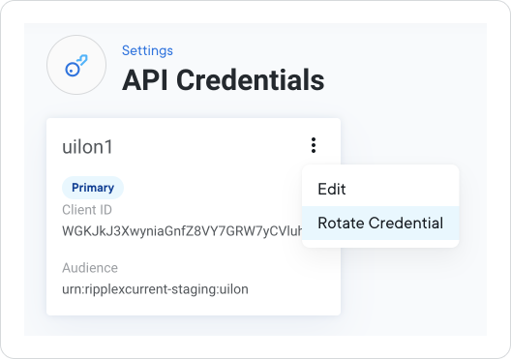Select the uilon1 credential name
The image size is (511, 359).
coord(87,146)
